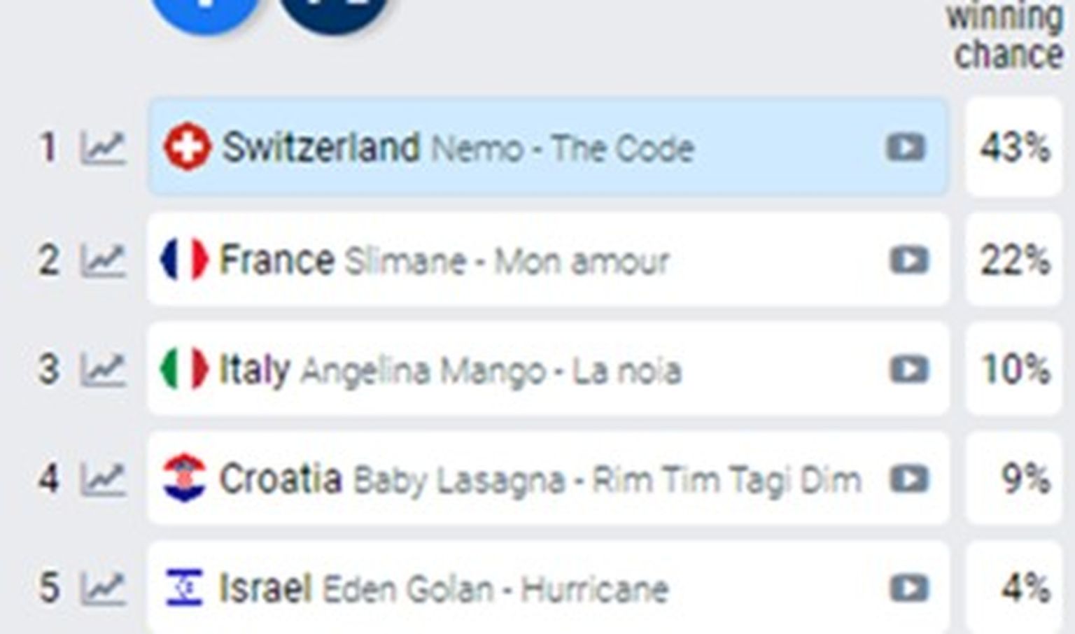Play video for Croatia's Rim Tim Tagi Dim

(x=909, y=479)
